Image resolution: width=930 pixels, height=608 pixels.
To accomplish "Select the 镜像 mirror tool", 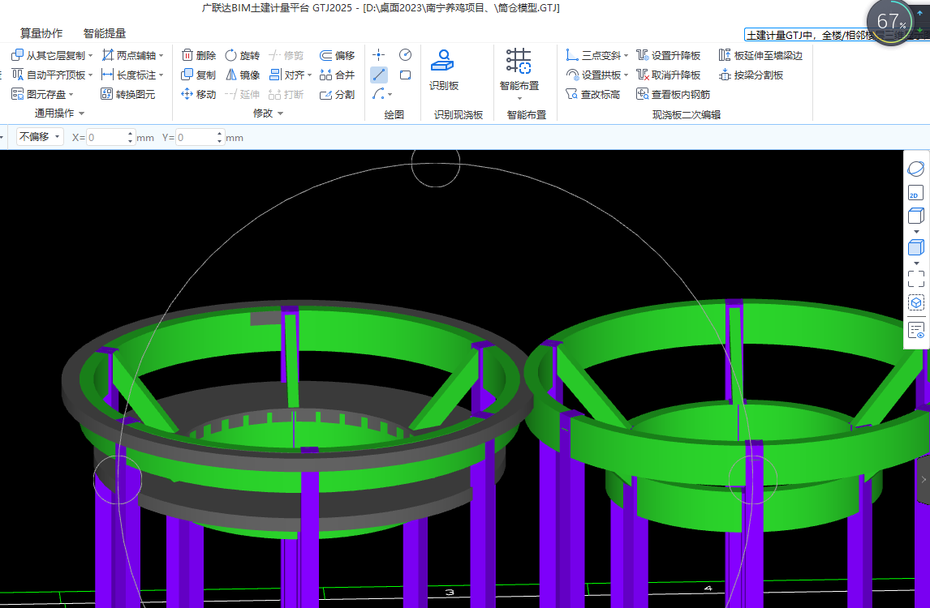I will [x=242, y=75].
